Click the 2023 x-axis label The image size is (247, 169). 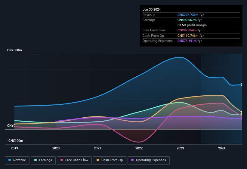[180, 148]
